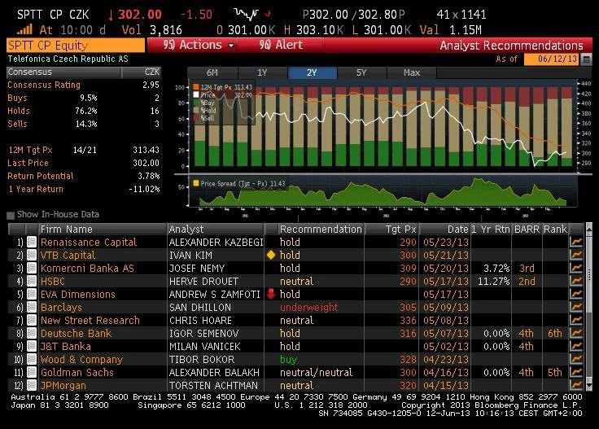The width and height of the screenshot is (599, 429).
Task: Open chart icon for Renaissance Capital row
Action: (x=575, y=242)
